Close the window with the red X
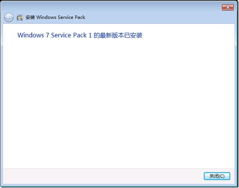Screen dimensions: 239x188 click(x=227, y=7)
